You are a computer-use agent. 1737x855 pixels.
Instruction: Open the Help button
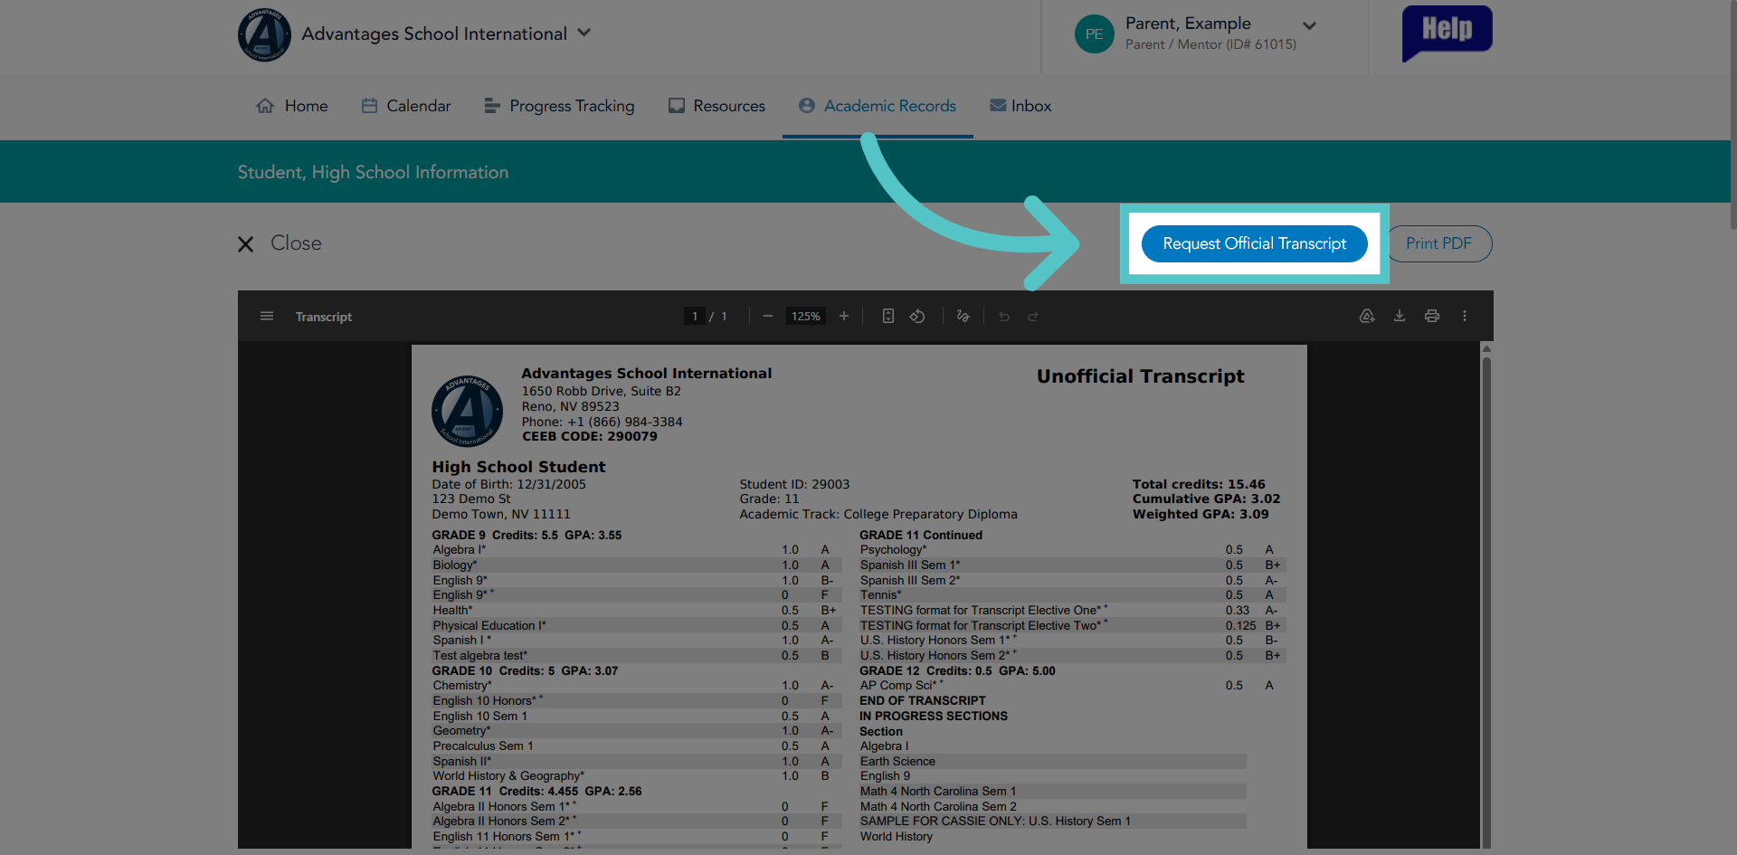pyautogui.click(x=1447, y=33)
